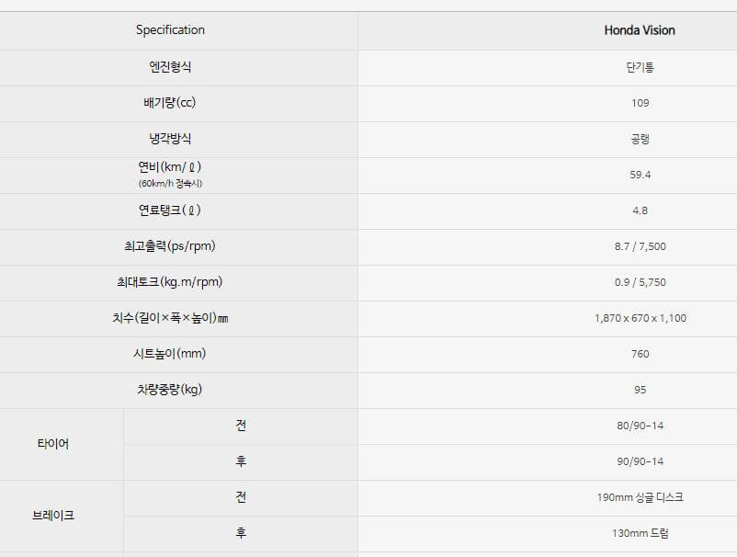Click the displacement value 109
The image size is (737, 557).
click(x=640, y=103)
